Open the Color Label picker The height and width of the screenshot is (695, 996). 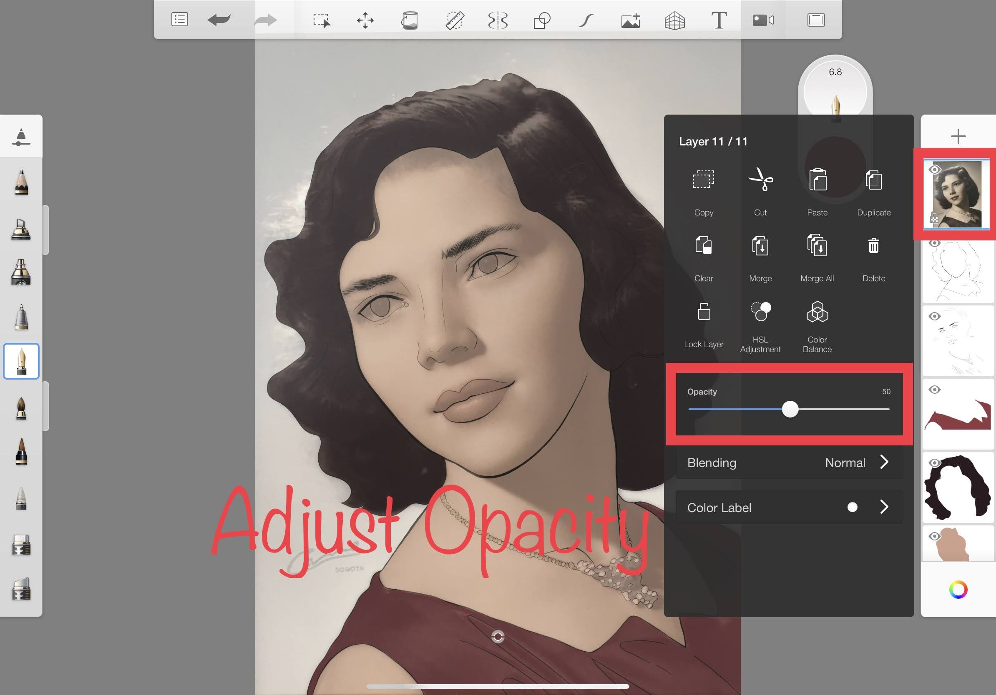787,507
